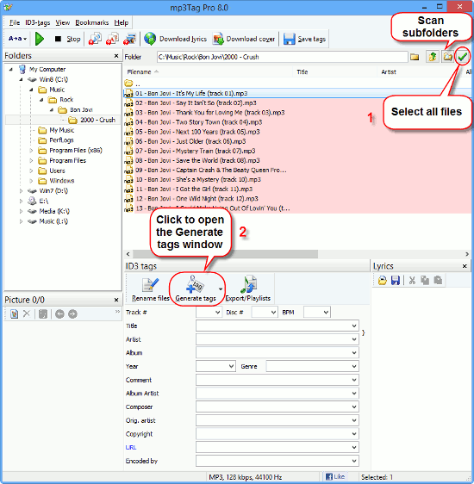The width and height of the screenshot is (474, 484).
Task: Close the Lyrics panel
Action: click(465, 266)
